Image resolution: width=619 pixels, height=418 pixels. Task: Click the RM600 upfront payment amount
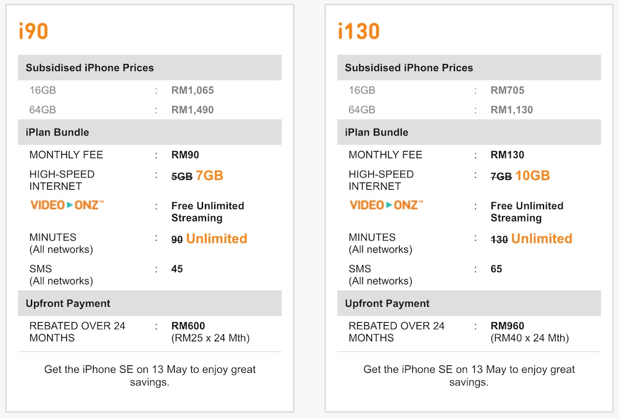[188, 326]
